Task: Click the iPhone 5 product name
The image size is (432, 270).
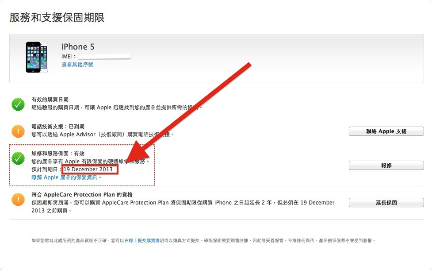Action: click(x=78, y=47)
